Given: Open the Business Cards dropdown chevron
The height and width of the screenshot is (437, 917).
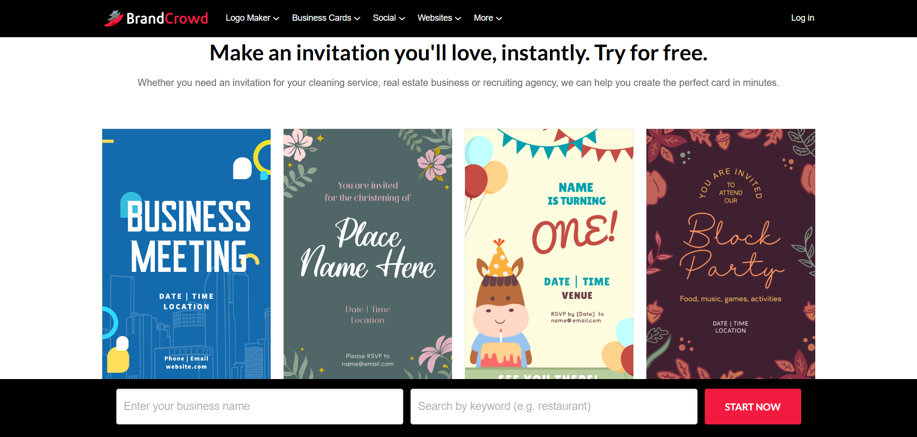Looking at the screenshot, I should tap(357, 18).
